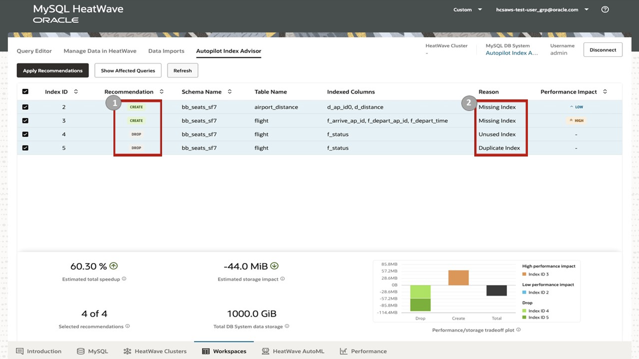
Task: Open the Custom dropdown in the top bar
Action: point(467,10)
